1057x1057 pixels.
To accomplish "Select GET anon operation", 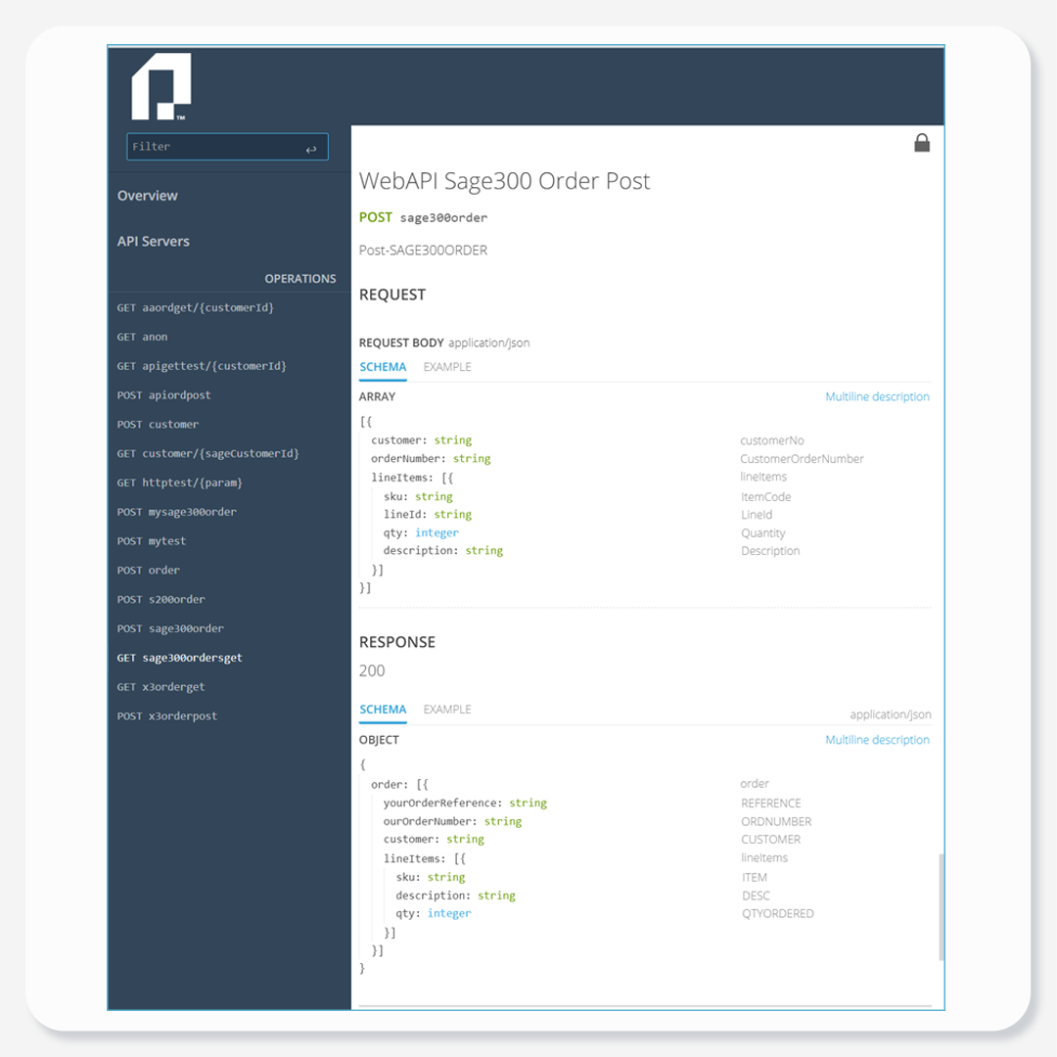I will (x=142, y=337).
